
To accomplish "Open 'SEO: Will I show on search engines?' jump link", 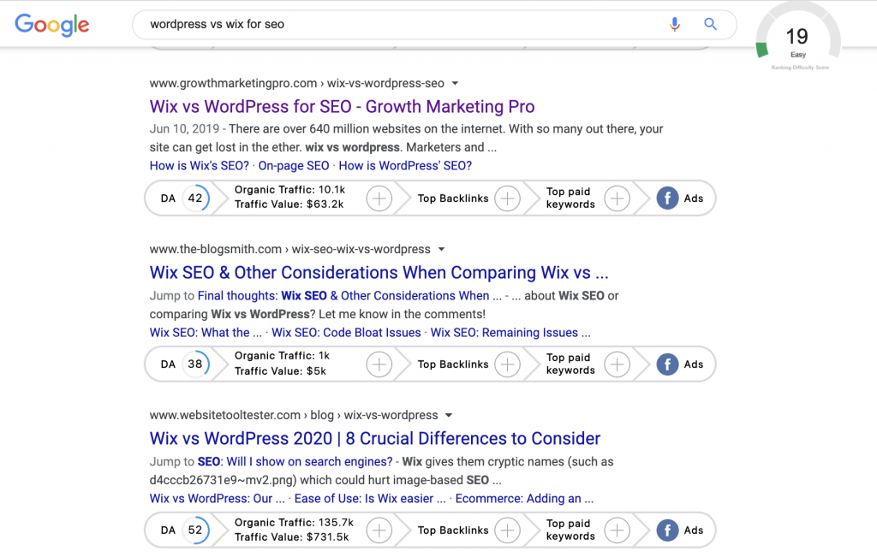I will pyautogui.click(x=295, y=461).
